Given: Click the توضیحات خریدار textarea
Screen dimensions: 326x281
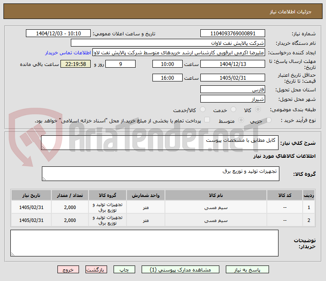Looking at the screenshot, I should click(144, 243).
